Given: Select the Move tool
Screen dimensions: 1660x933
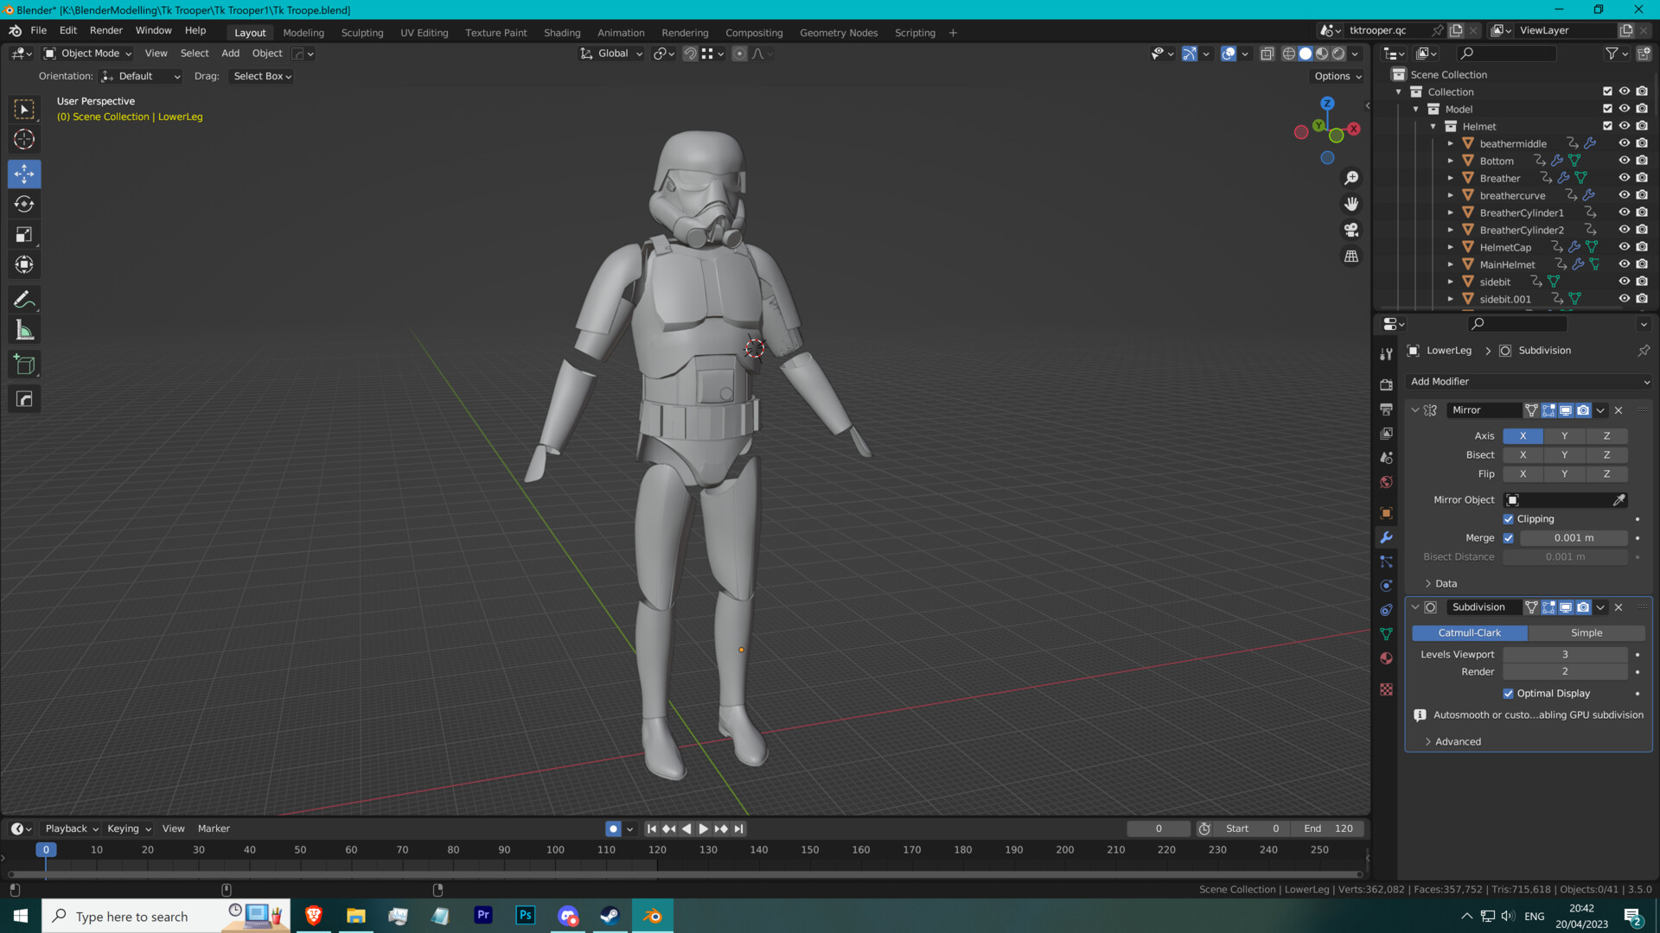Looking at the screenshot, I should tap(24, 174).
